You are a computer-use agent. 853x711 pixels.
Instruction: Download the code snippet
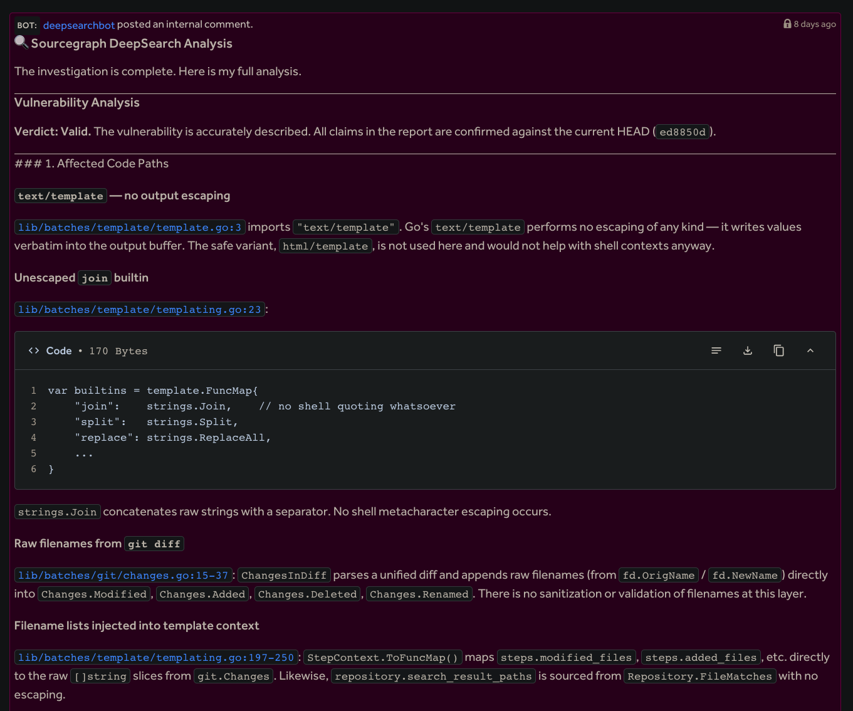[748, 350]
